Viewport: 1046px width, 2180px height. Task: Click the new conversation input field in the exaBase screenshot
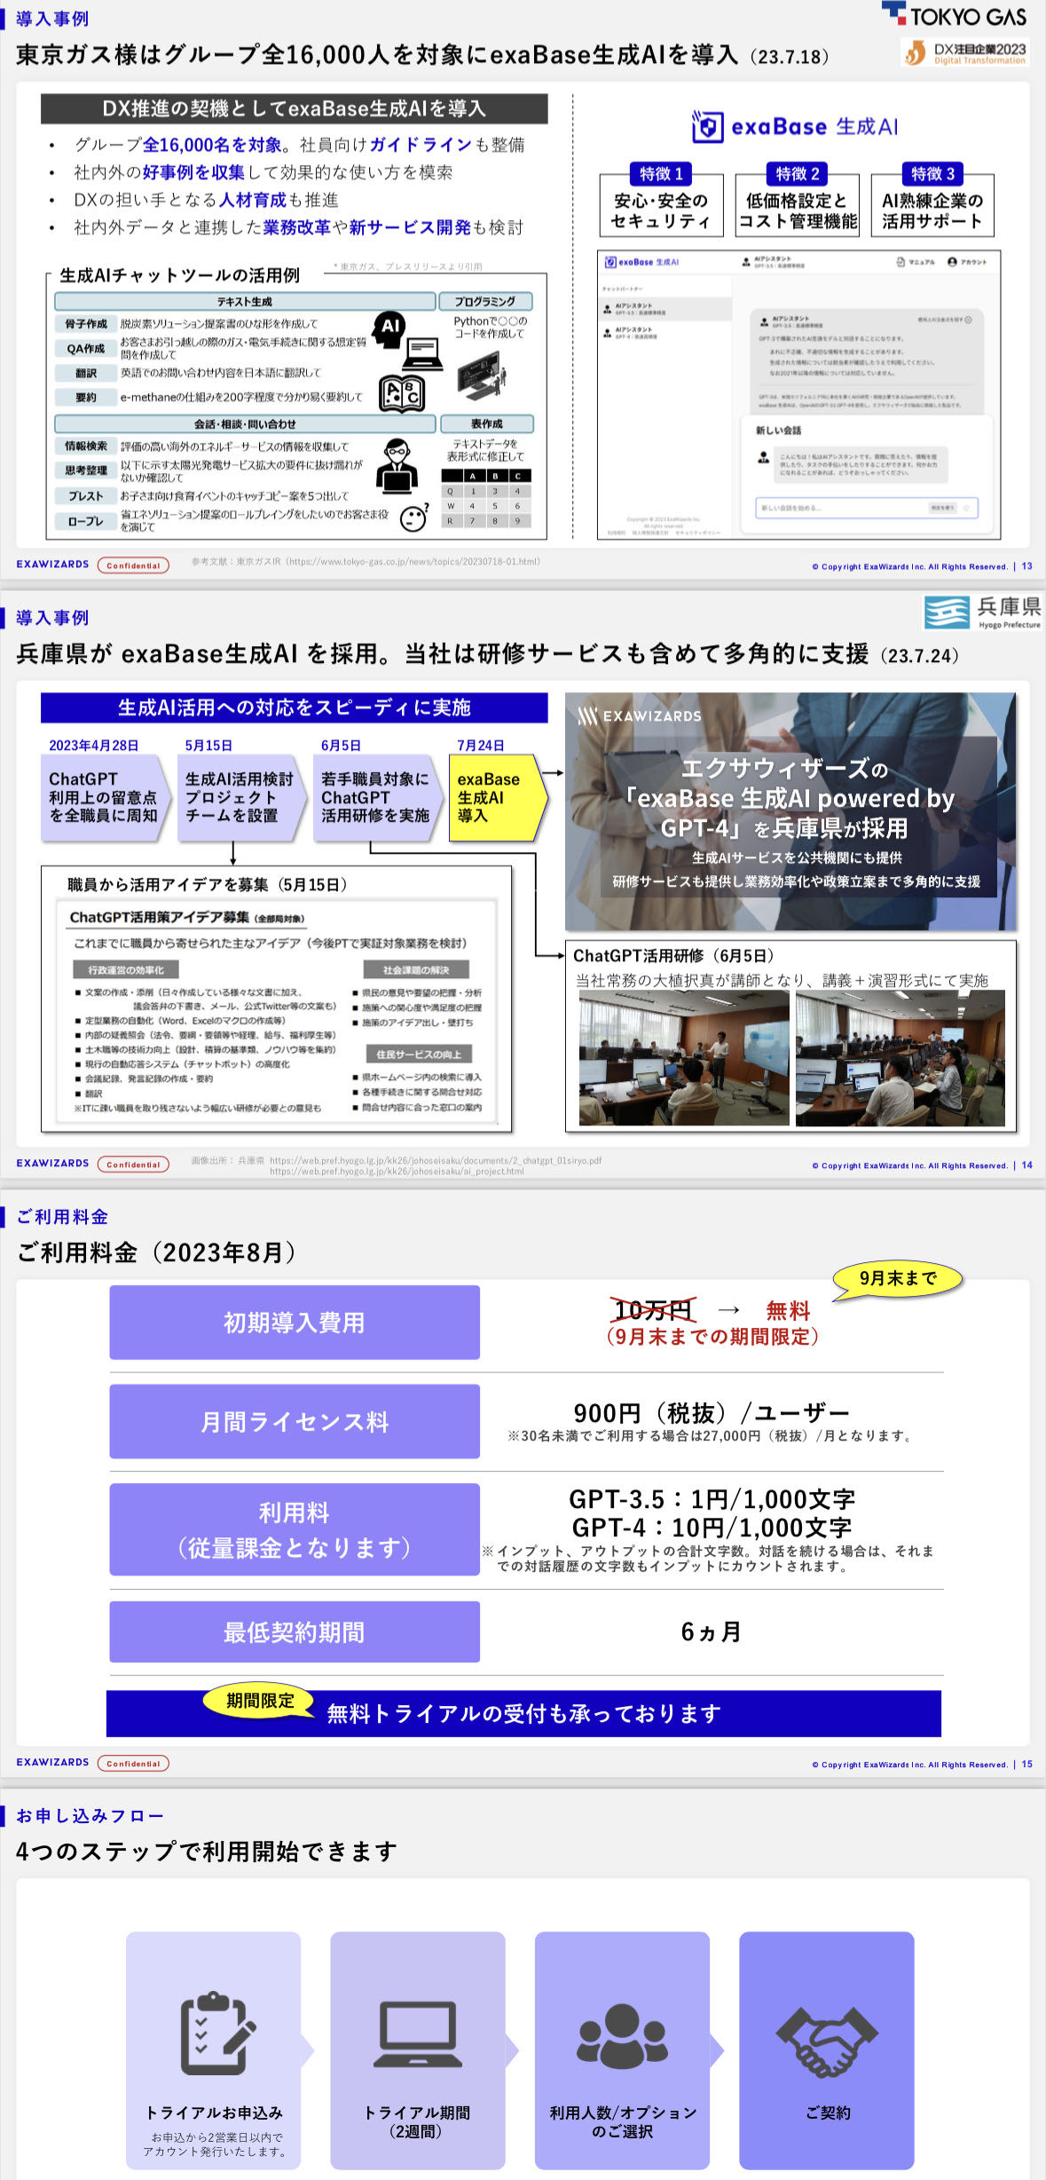(867, 508)
